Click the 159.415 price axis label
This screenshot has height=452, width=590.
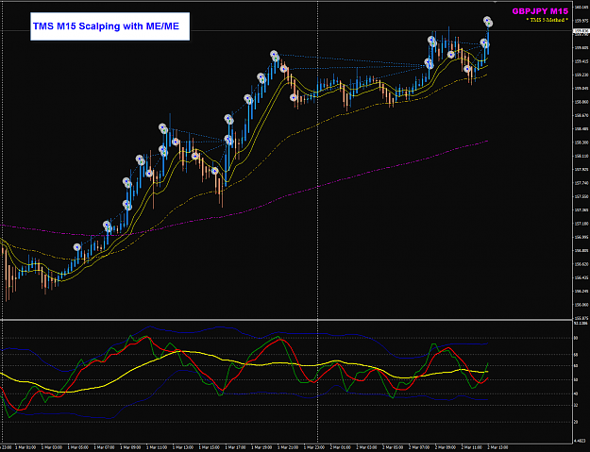[x=581, y=61]
